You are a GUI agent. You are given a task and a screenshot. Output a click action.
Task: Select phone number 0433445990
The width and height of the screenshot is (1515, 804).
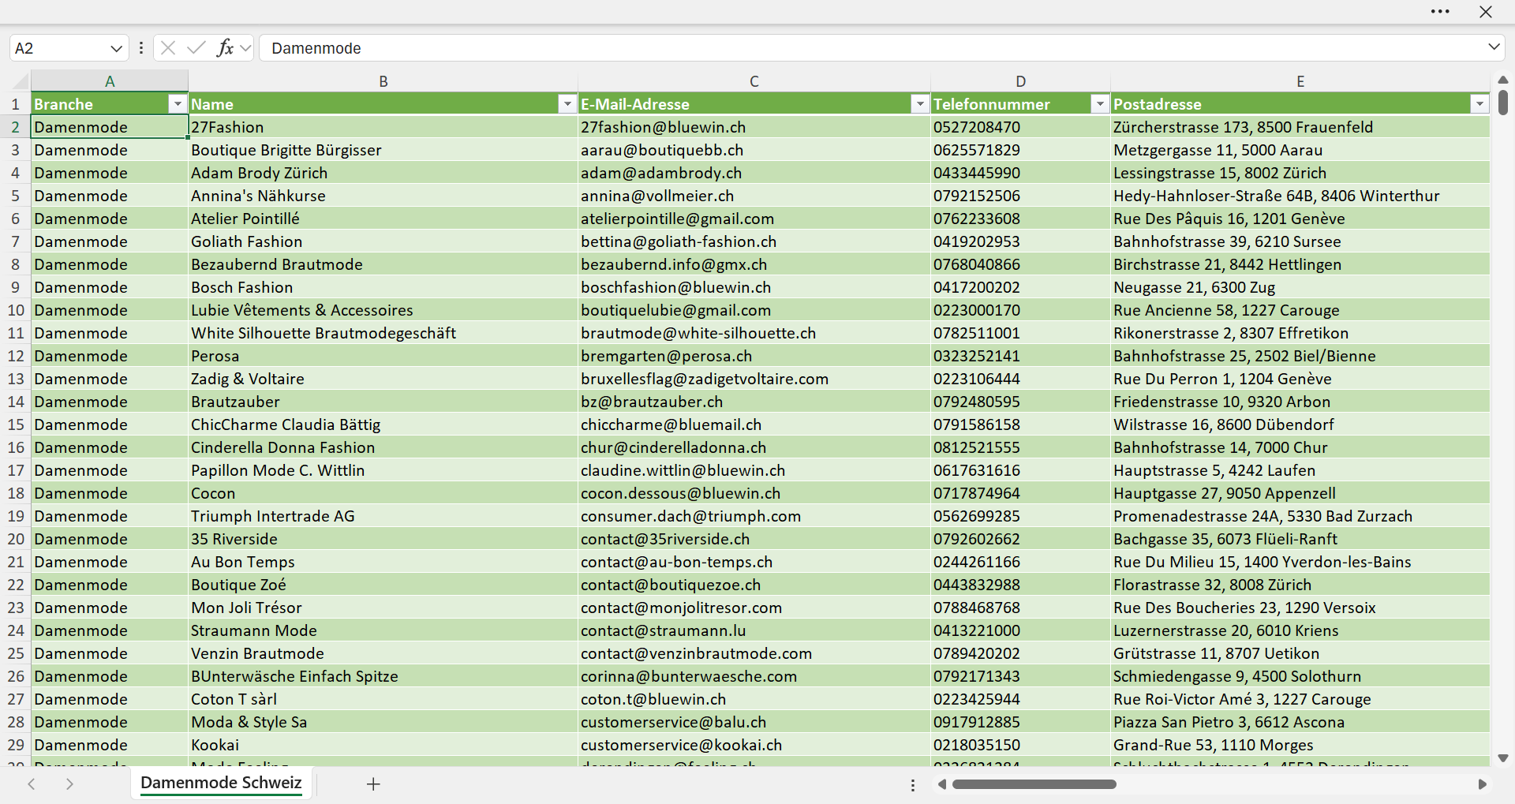pos(1021,173)
